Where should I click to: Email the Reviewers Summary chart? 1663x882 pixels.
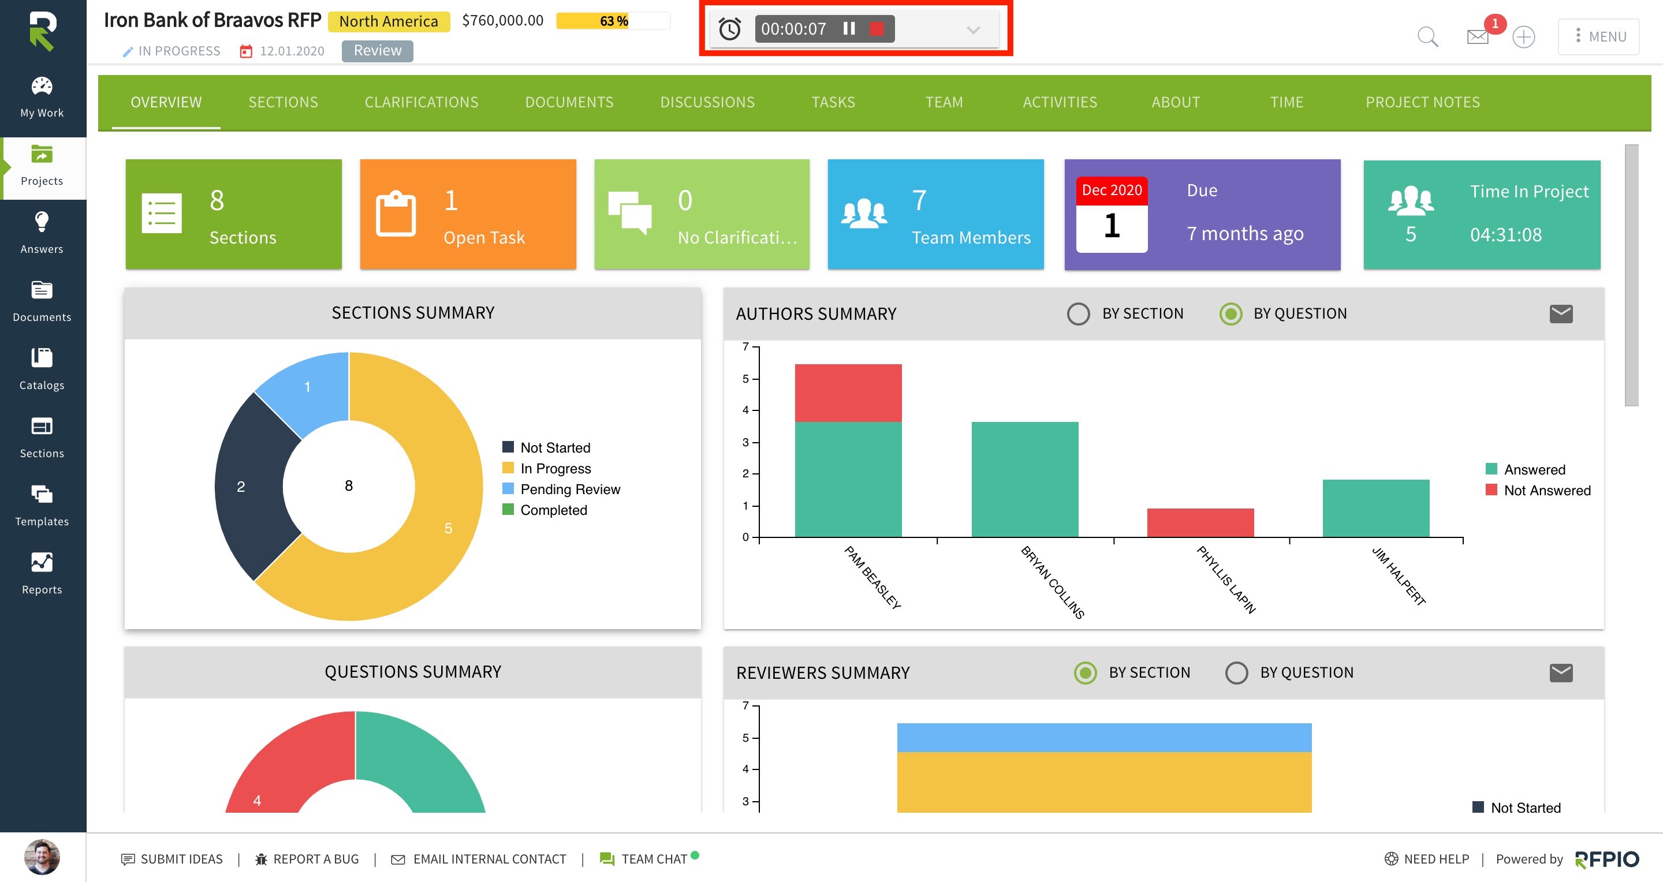[x=1560, y=672]
